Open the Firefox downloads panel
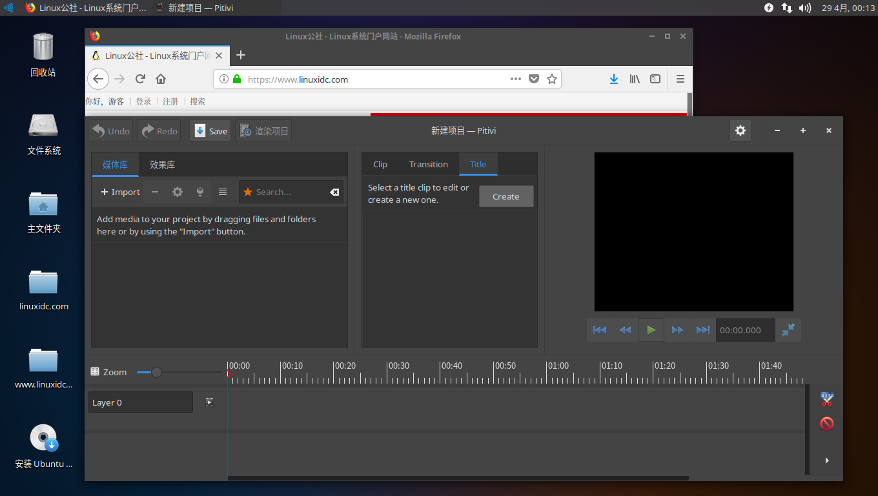This screenshot has width=878, height=496. (614, 79)
